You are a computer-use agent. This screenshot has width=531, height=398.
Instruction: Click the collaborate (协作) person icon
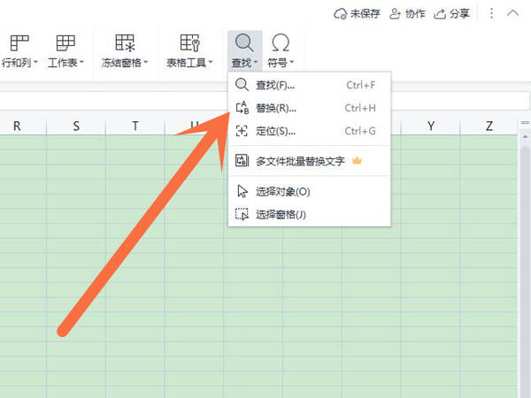[395, 14]
